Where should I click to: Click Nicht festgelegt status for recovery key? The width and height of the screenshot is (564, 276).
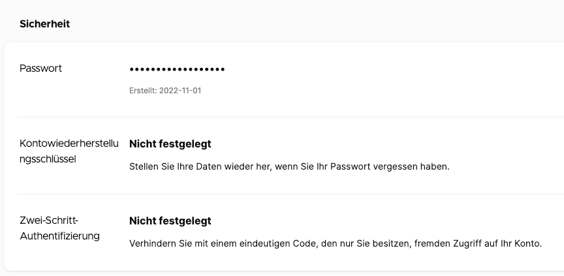[170, 144]
